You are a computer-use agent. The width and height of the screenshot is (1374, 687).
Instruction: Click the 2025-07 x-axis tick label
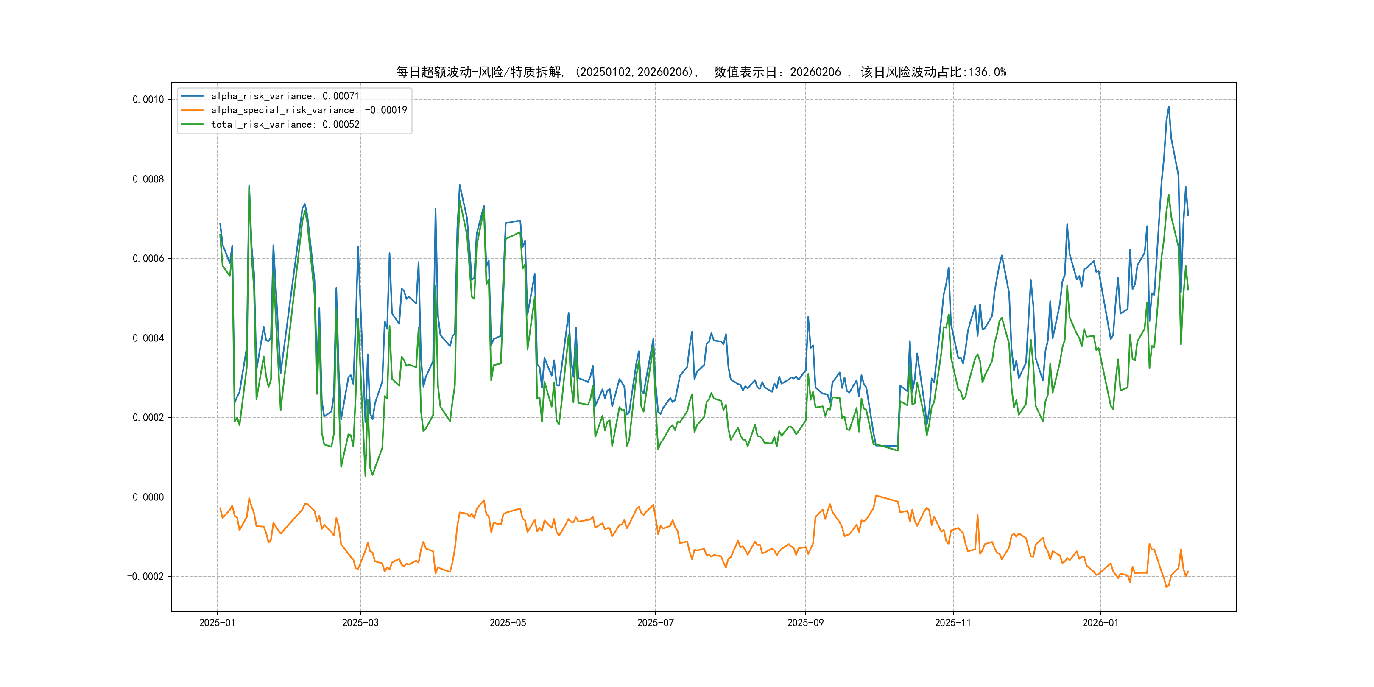click(656, 623)
